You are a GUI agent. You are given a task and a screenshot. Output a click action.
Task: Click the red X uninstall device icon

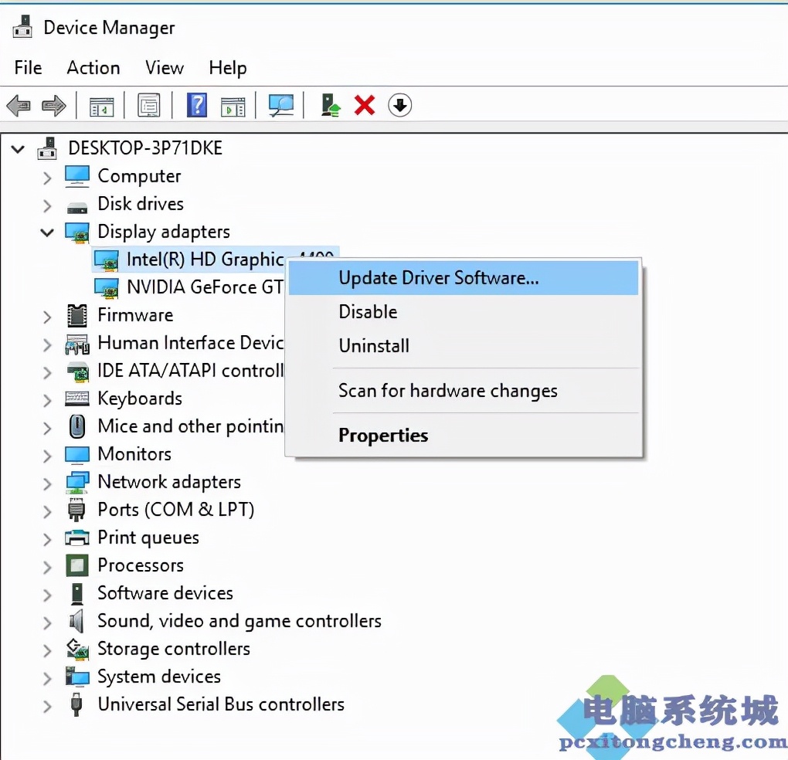(364, 105)
